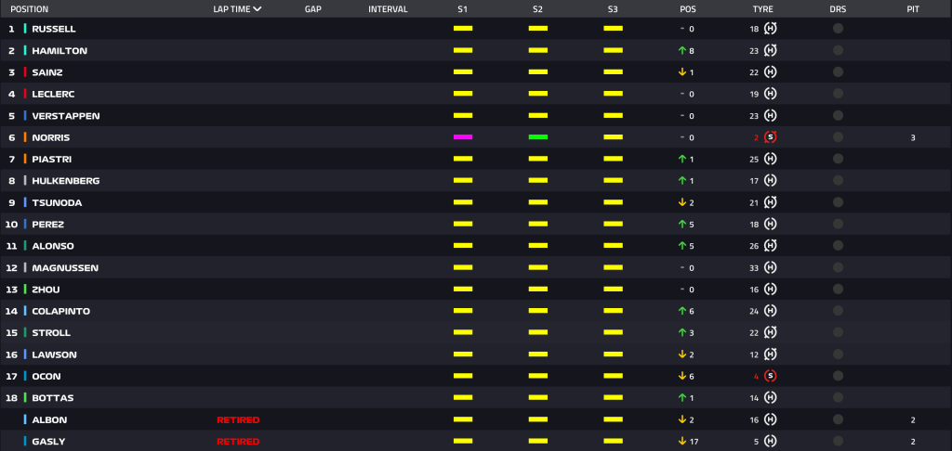952x451 pixels.
Task: Click Alonso's hard tyre icon
Action: click(x=771, y=246)
